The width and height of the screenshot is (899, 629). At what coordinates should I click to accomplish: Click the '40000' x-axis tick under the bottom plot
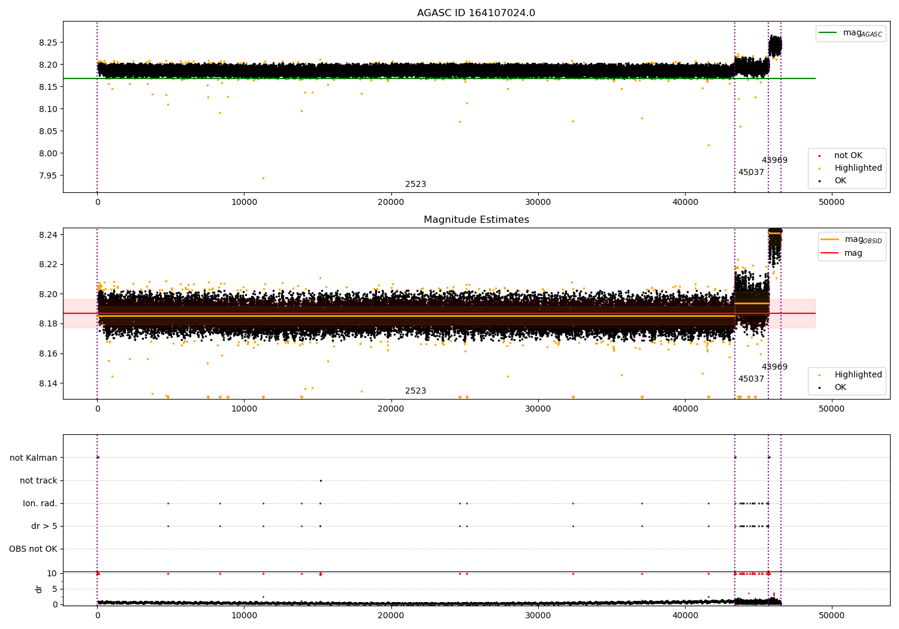tap(685, 616)
